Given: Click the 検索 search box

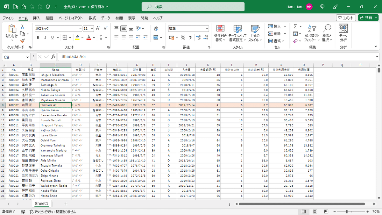Looking at the screenshot, I should point(193,7).
